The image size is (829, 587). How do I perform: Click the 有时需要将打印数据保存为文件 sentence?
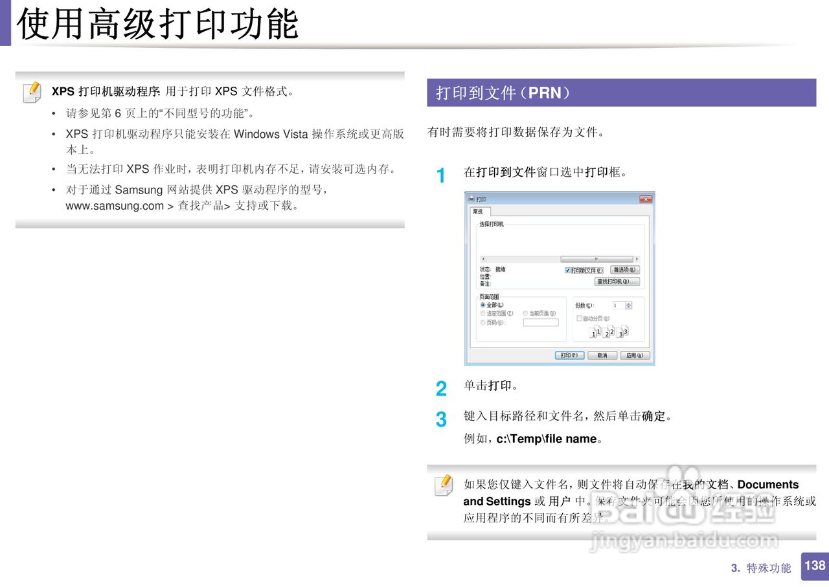516,132
